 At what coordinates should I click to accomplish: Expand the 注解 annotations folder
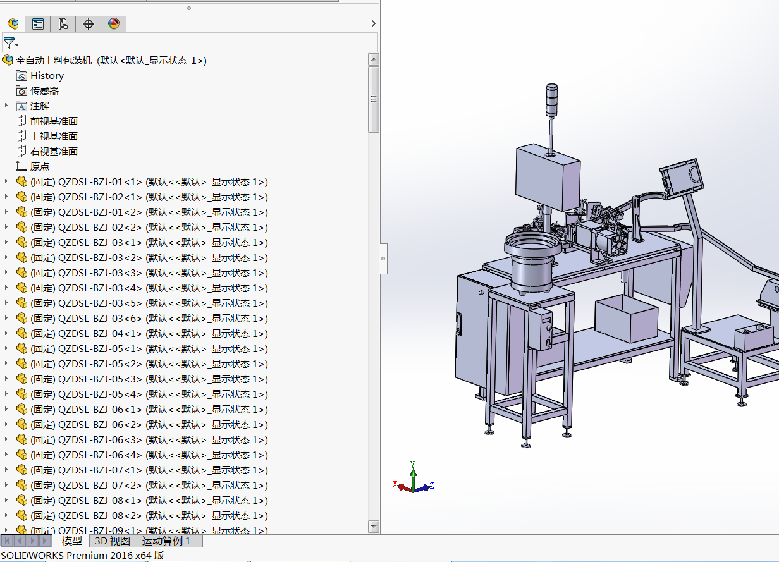[x=6, y=106]
